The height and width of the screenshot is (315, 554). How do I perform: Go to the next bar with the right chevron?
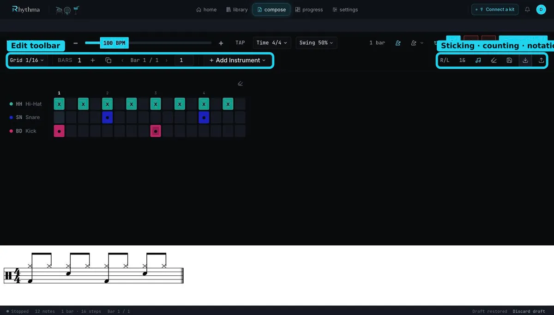coord(167,60)
